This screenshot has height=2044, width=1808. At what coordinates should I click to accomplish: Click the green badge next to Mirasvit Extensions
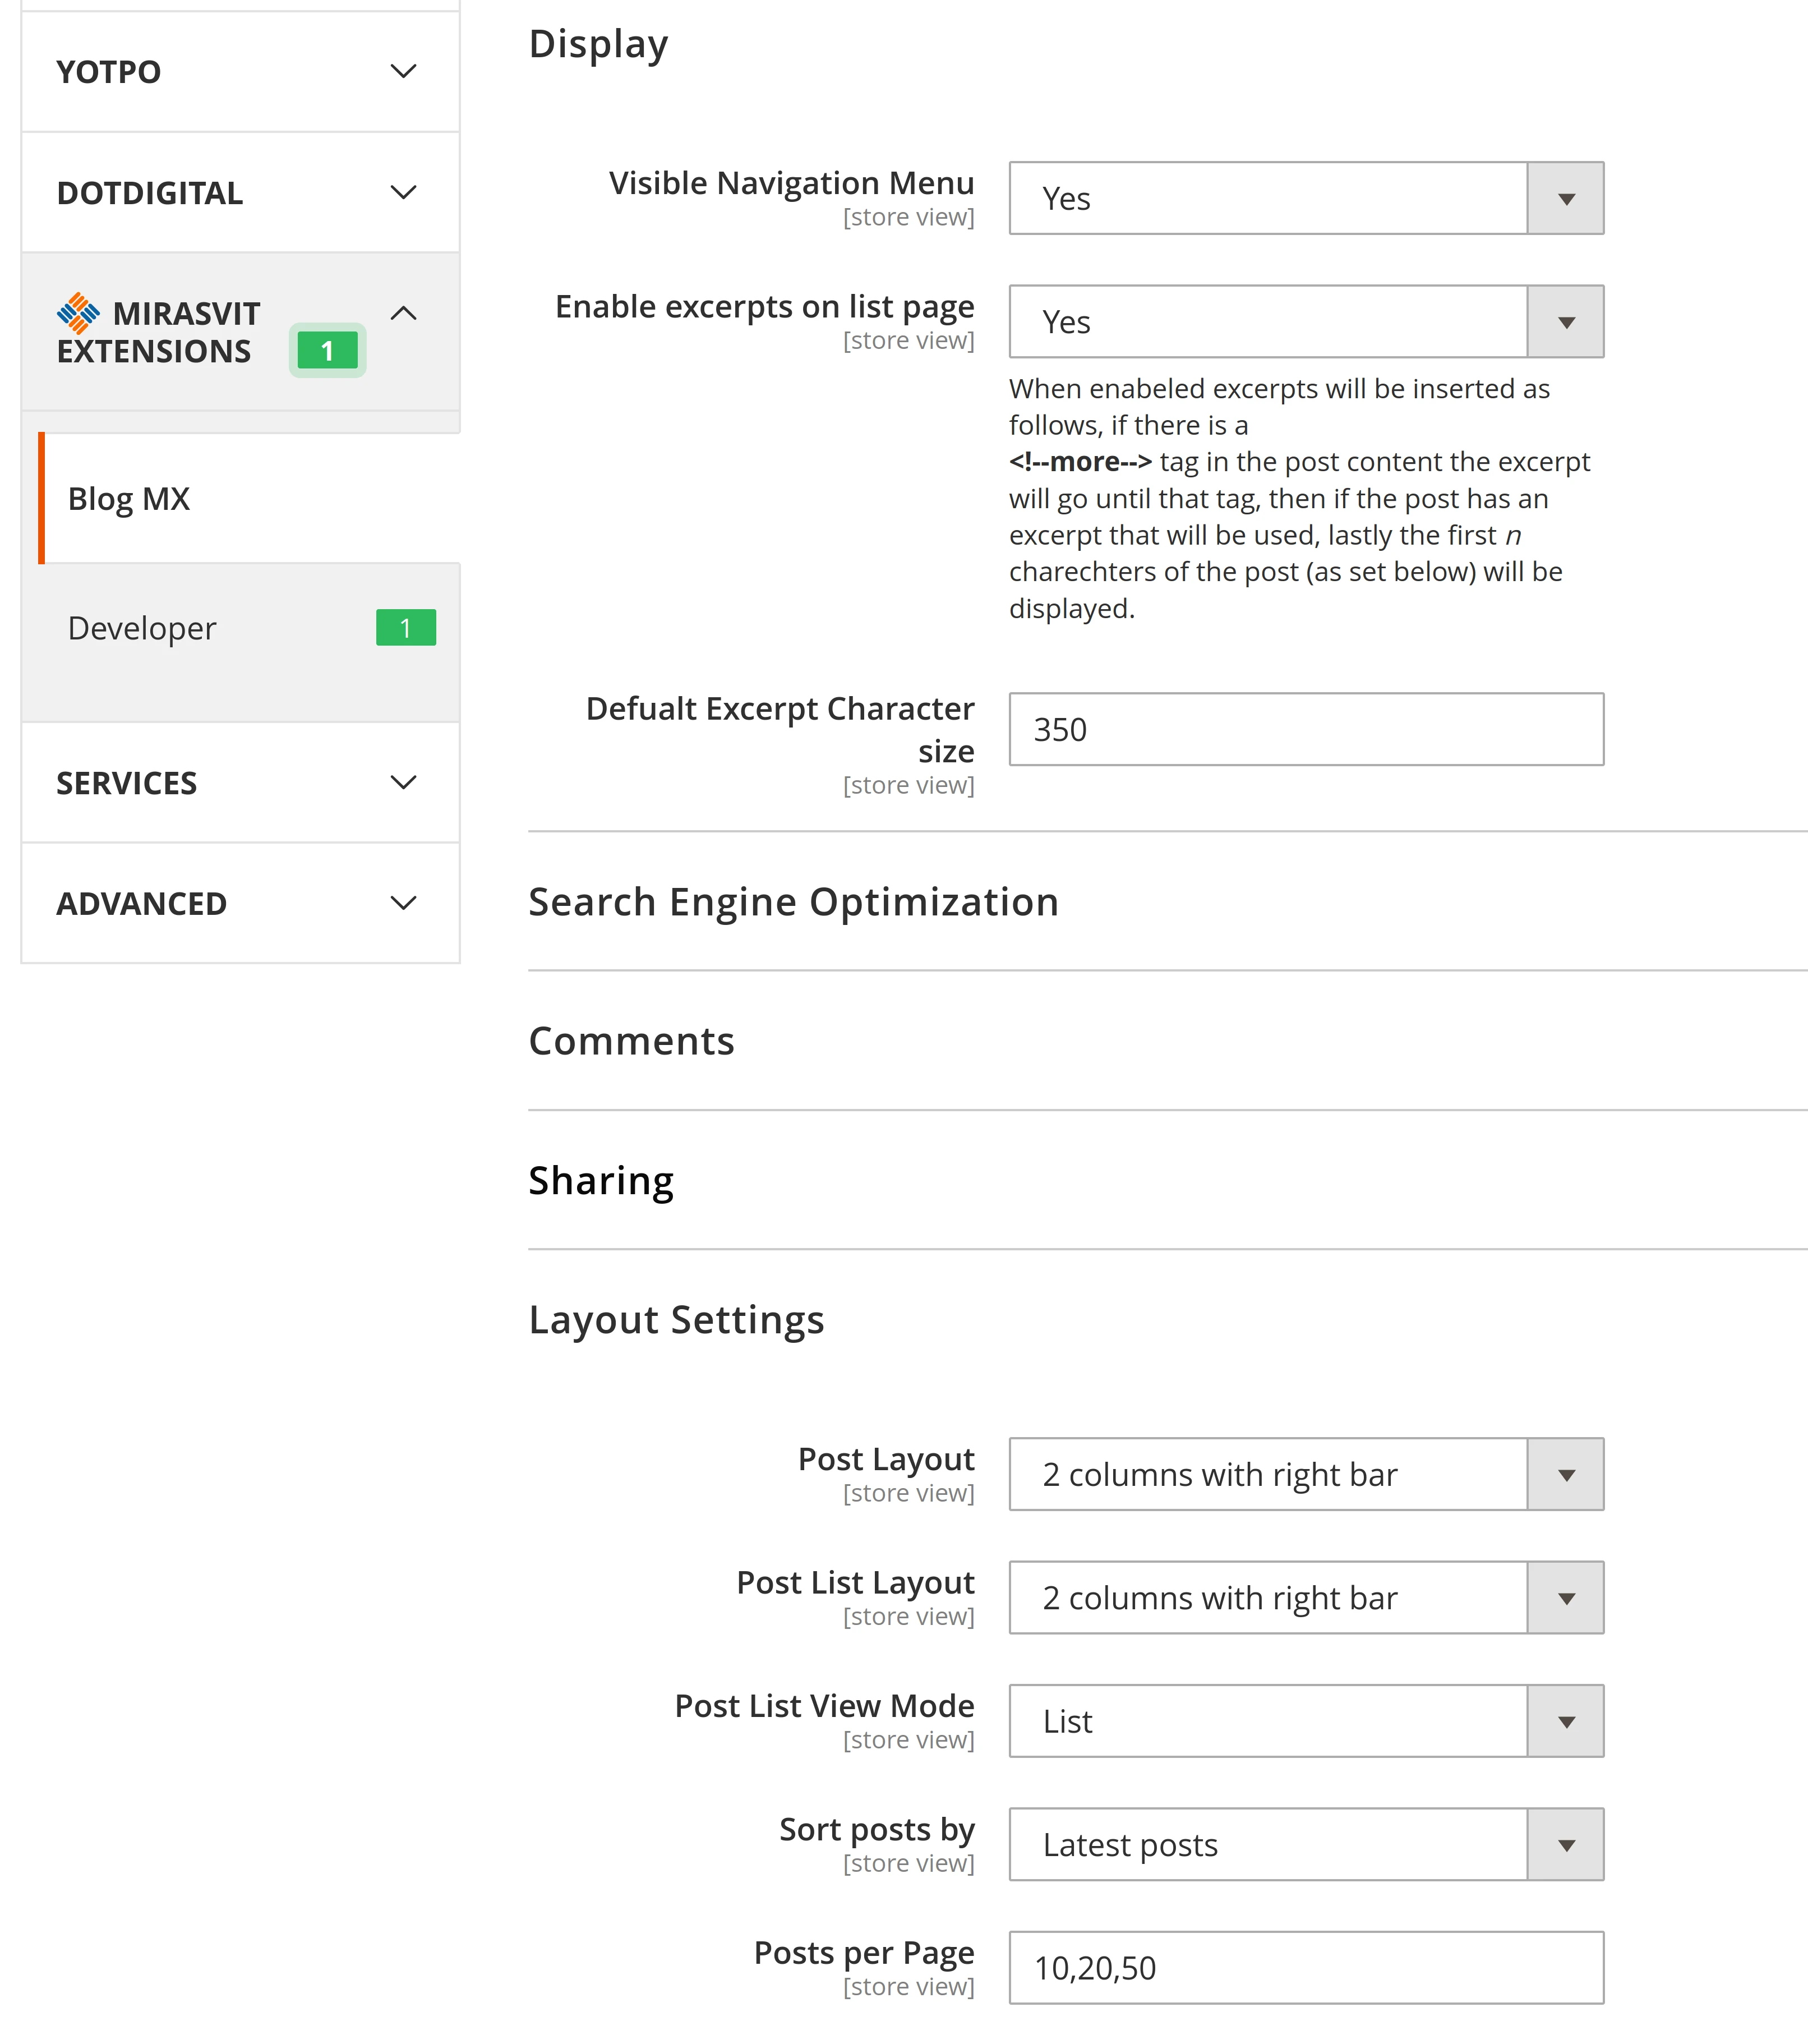(x=327, y=351)
